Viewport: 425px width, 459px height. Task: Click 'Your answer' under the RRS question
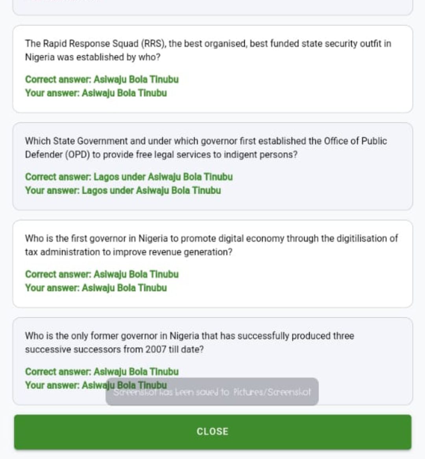click(x=96, y=93)
